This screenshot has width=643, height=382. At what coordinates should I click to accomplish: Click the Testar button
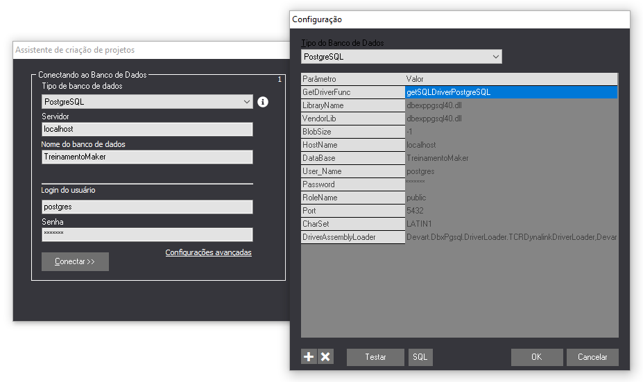point(375,357)
